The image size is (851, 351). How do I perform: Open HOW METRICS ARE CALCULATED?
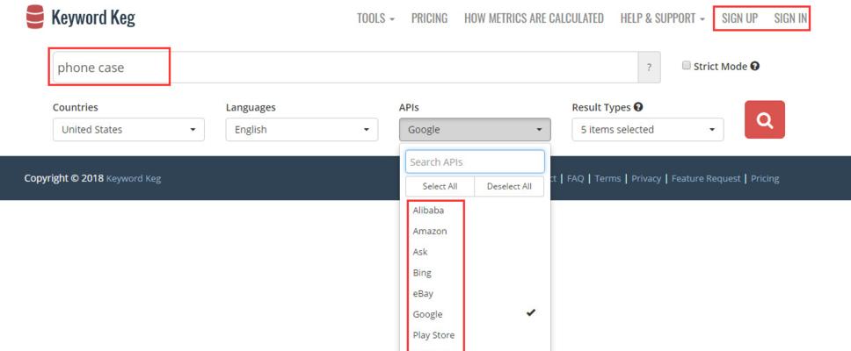click(534, 18)
